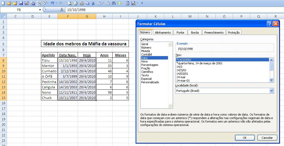Click the Tipo list scrollbar thumb
284x146 pixels.
coord(271,66)
